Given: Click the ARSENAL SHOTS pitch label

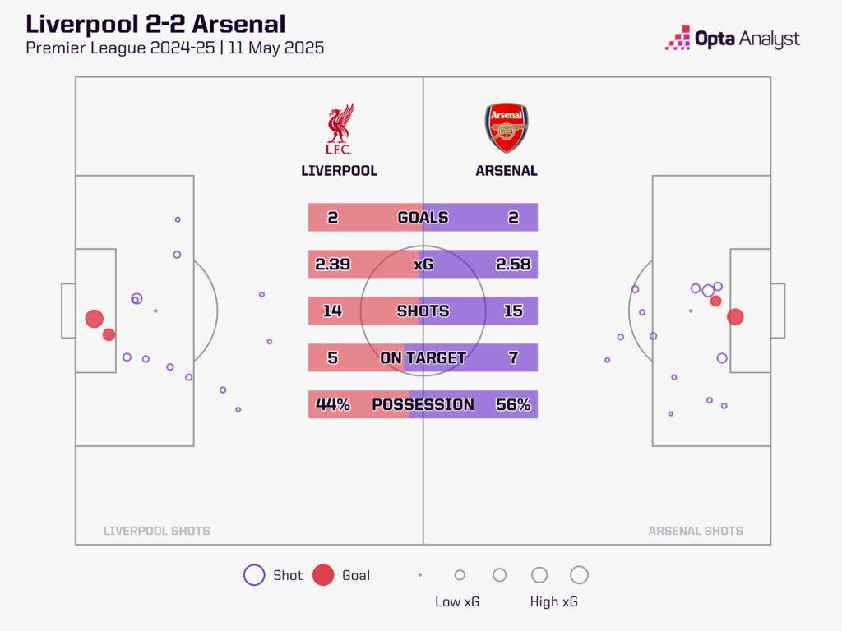Looking at the screenshot, I should pyautogui.click(x=696, y=531).
